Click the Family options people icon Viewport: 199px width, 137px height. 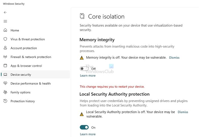pos(5,92)
